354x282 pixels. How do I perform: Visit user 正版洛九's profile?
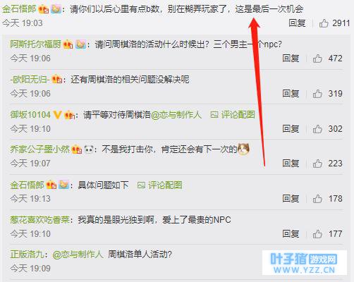(27, 255)
